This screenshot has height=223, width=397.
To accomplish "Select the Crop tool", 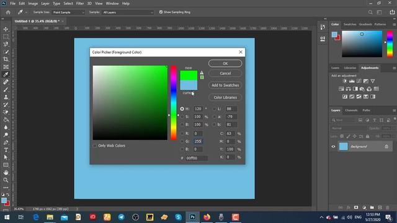I will click(x=6, y=59).
